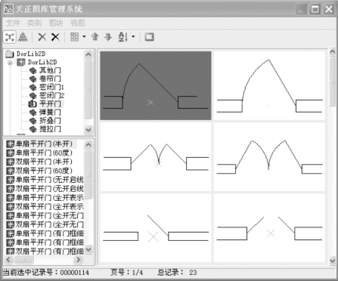Click the status text 总记录: 23

pos(177,273)
